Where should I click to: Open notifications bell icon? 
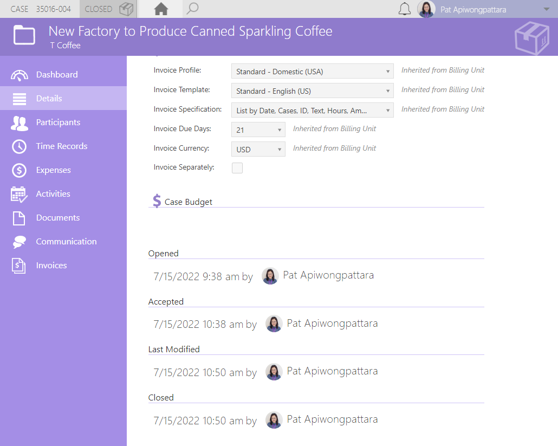click(404, 9)
